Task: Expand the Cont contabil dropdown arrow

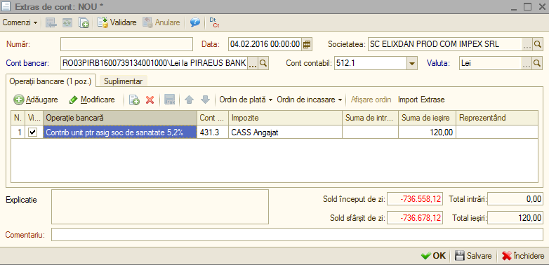Action: [x=411, y=63]
